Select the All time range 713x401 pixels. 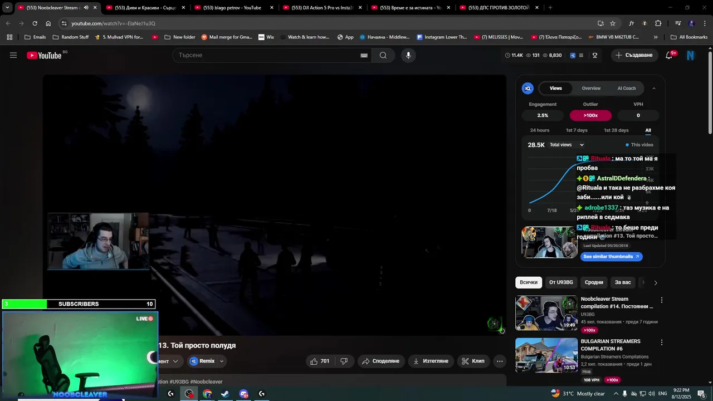coord(648,130)
